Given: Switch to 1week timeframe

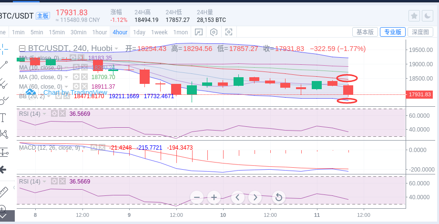Looking at the screenshot, I should 159,32.
